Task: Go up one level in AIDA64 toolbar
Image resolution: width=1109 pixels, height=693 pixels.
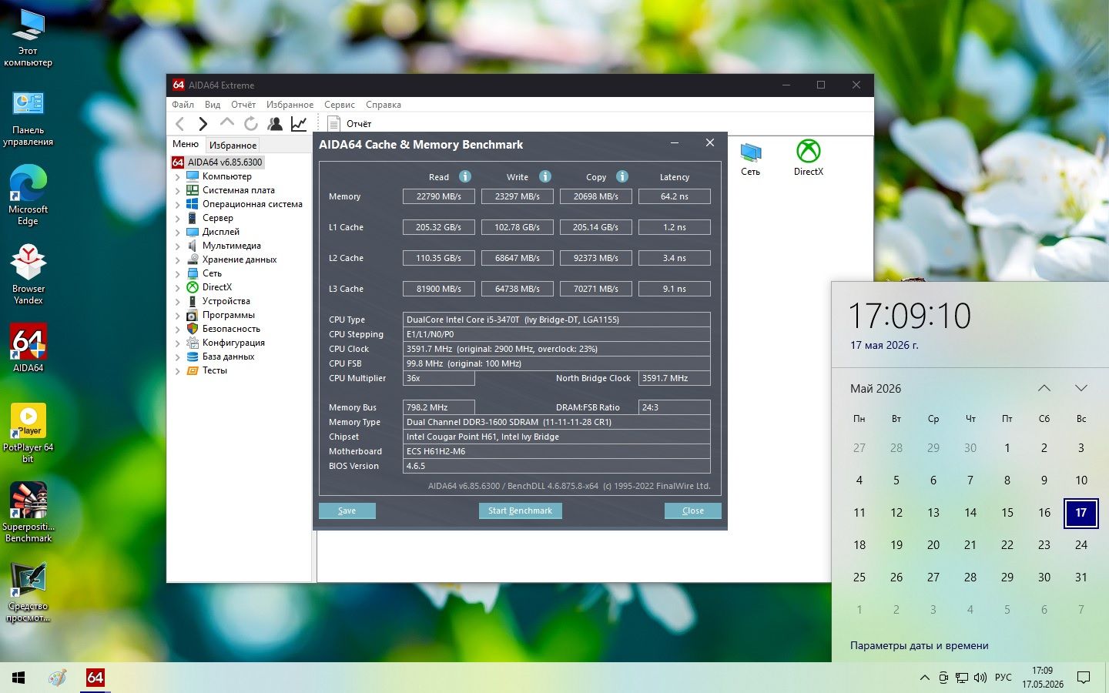Action: click(x=226, y=123)
